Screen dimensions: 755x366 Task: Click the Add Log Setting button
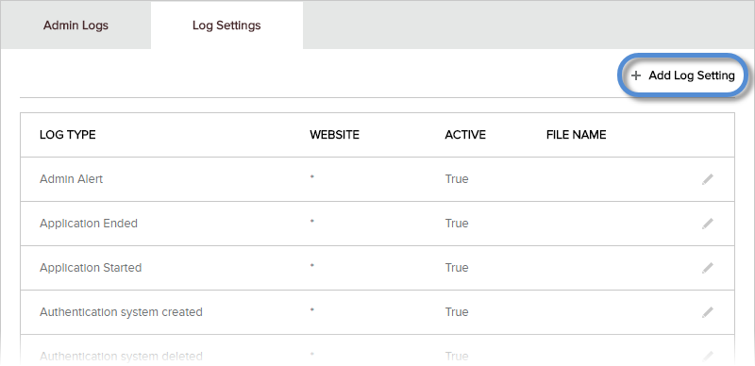(x=682, y=75)
